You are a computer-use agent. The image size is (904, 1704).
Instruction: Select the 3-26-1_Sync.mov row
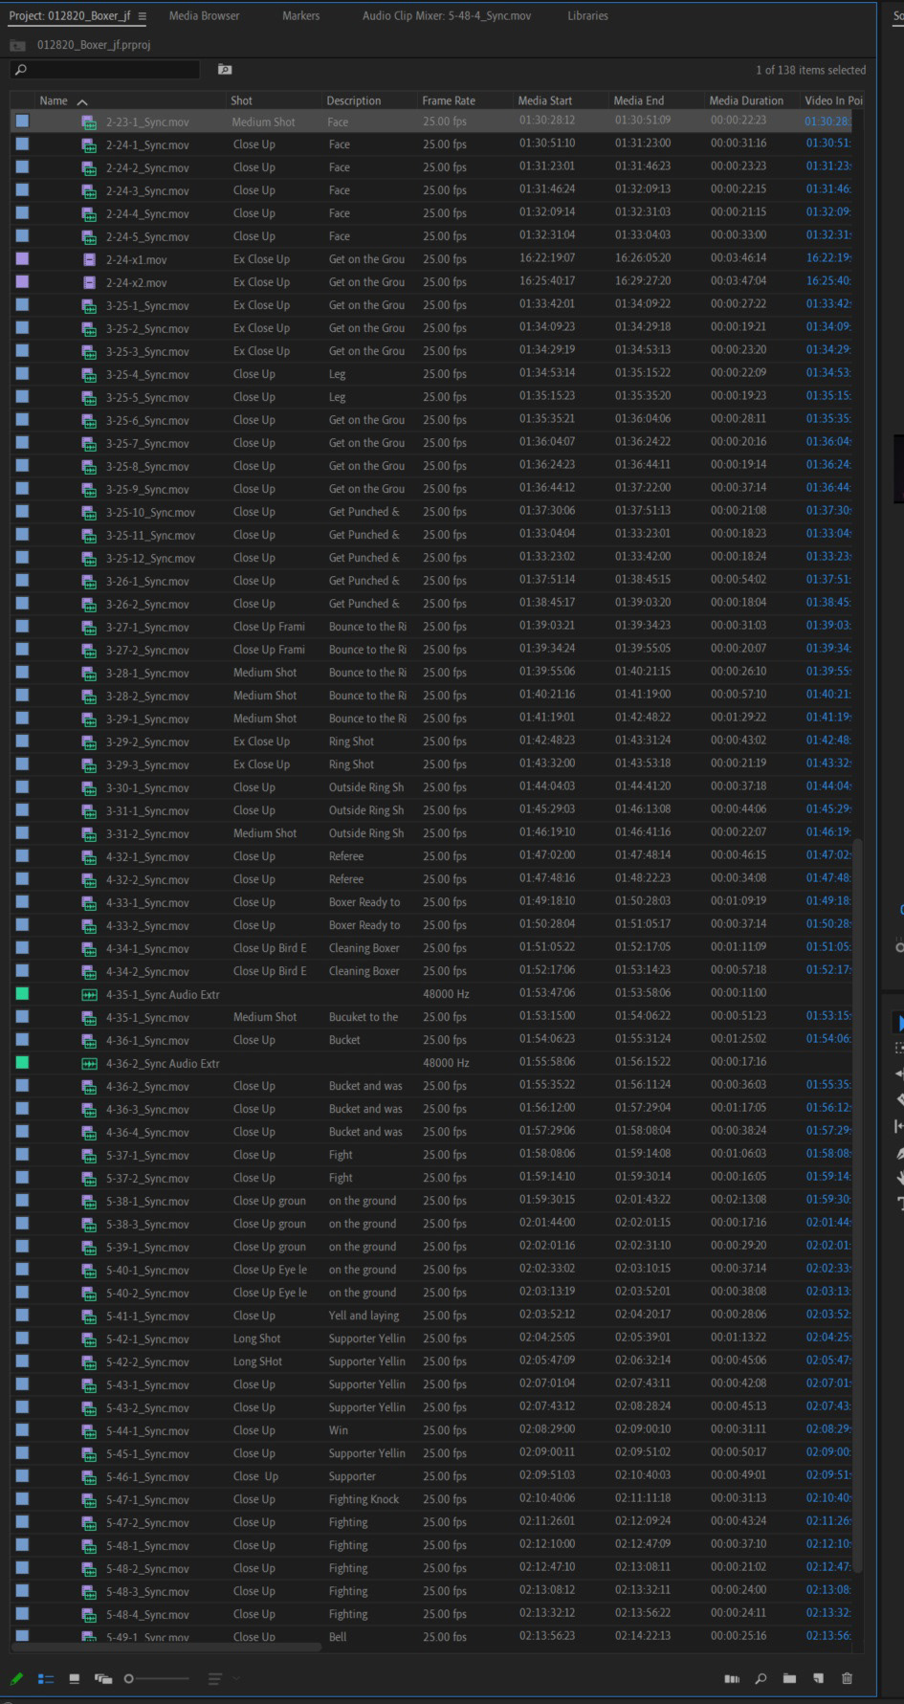click(430, 581)
